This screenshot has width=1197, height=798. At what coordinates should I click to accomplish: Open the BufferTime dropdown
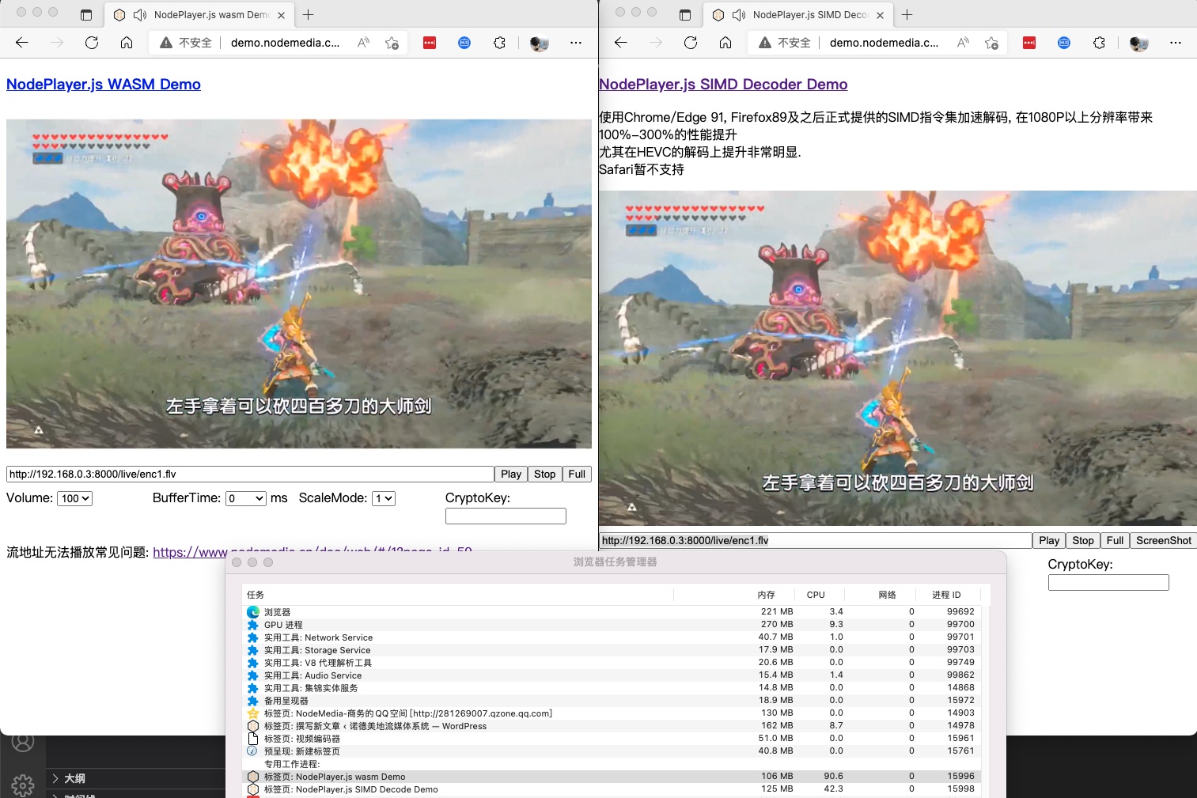pyautogui.click(x=246, y=498)
